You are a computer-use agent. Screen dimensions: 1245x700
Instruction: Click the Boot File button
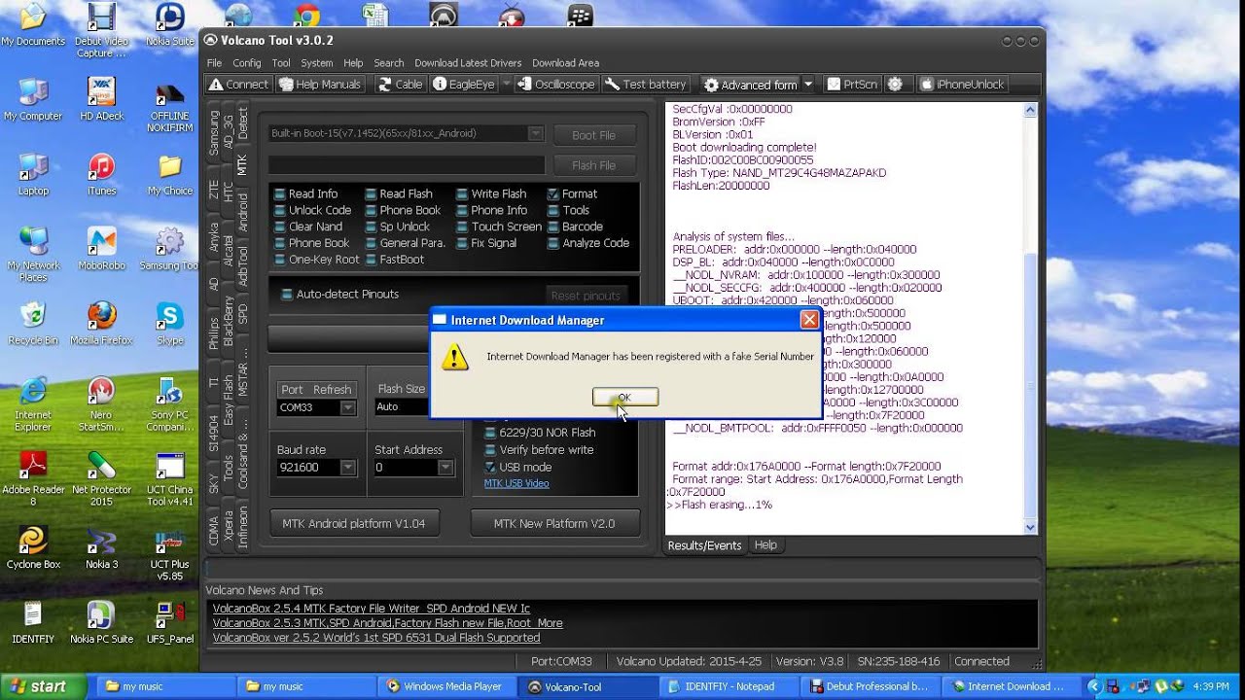coord(593,135)
